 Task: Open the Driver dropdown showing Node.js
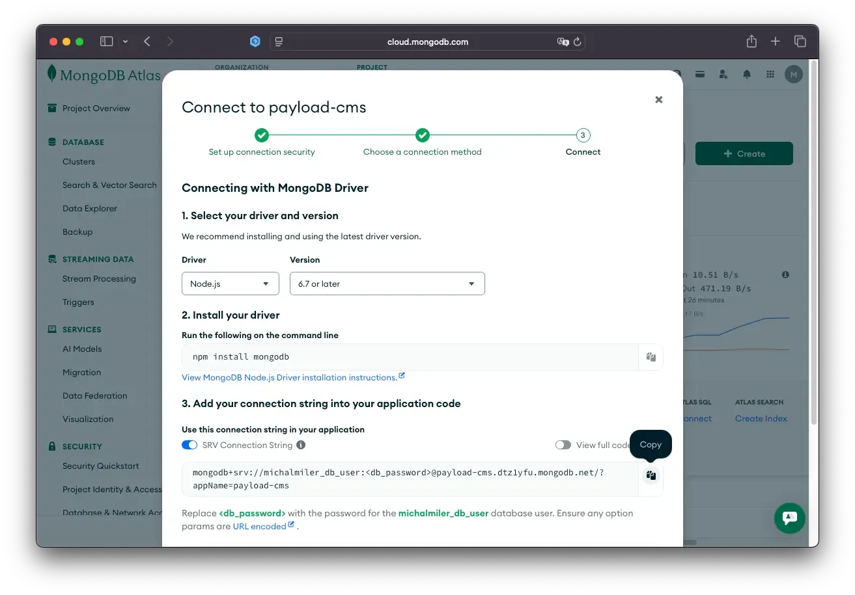[231, 284]
